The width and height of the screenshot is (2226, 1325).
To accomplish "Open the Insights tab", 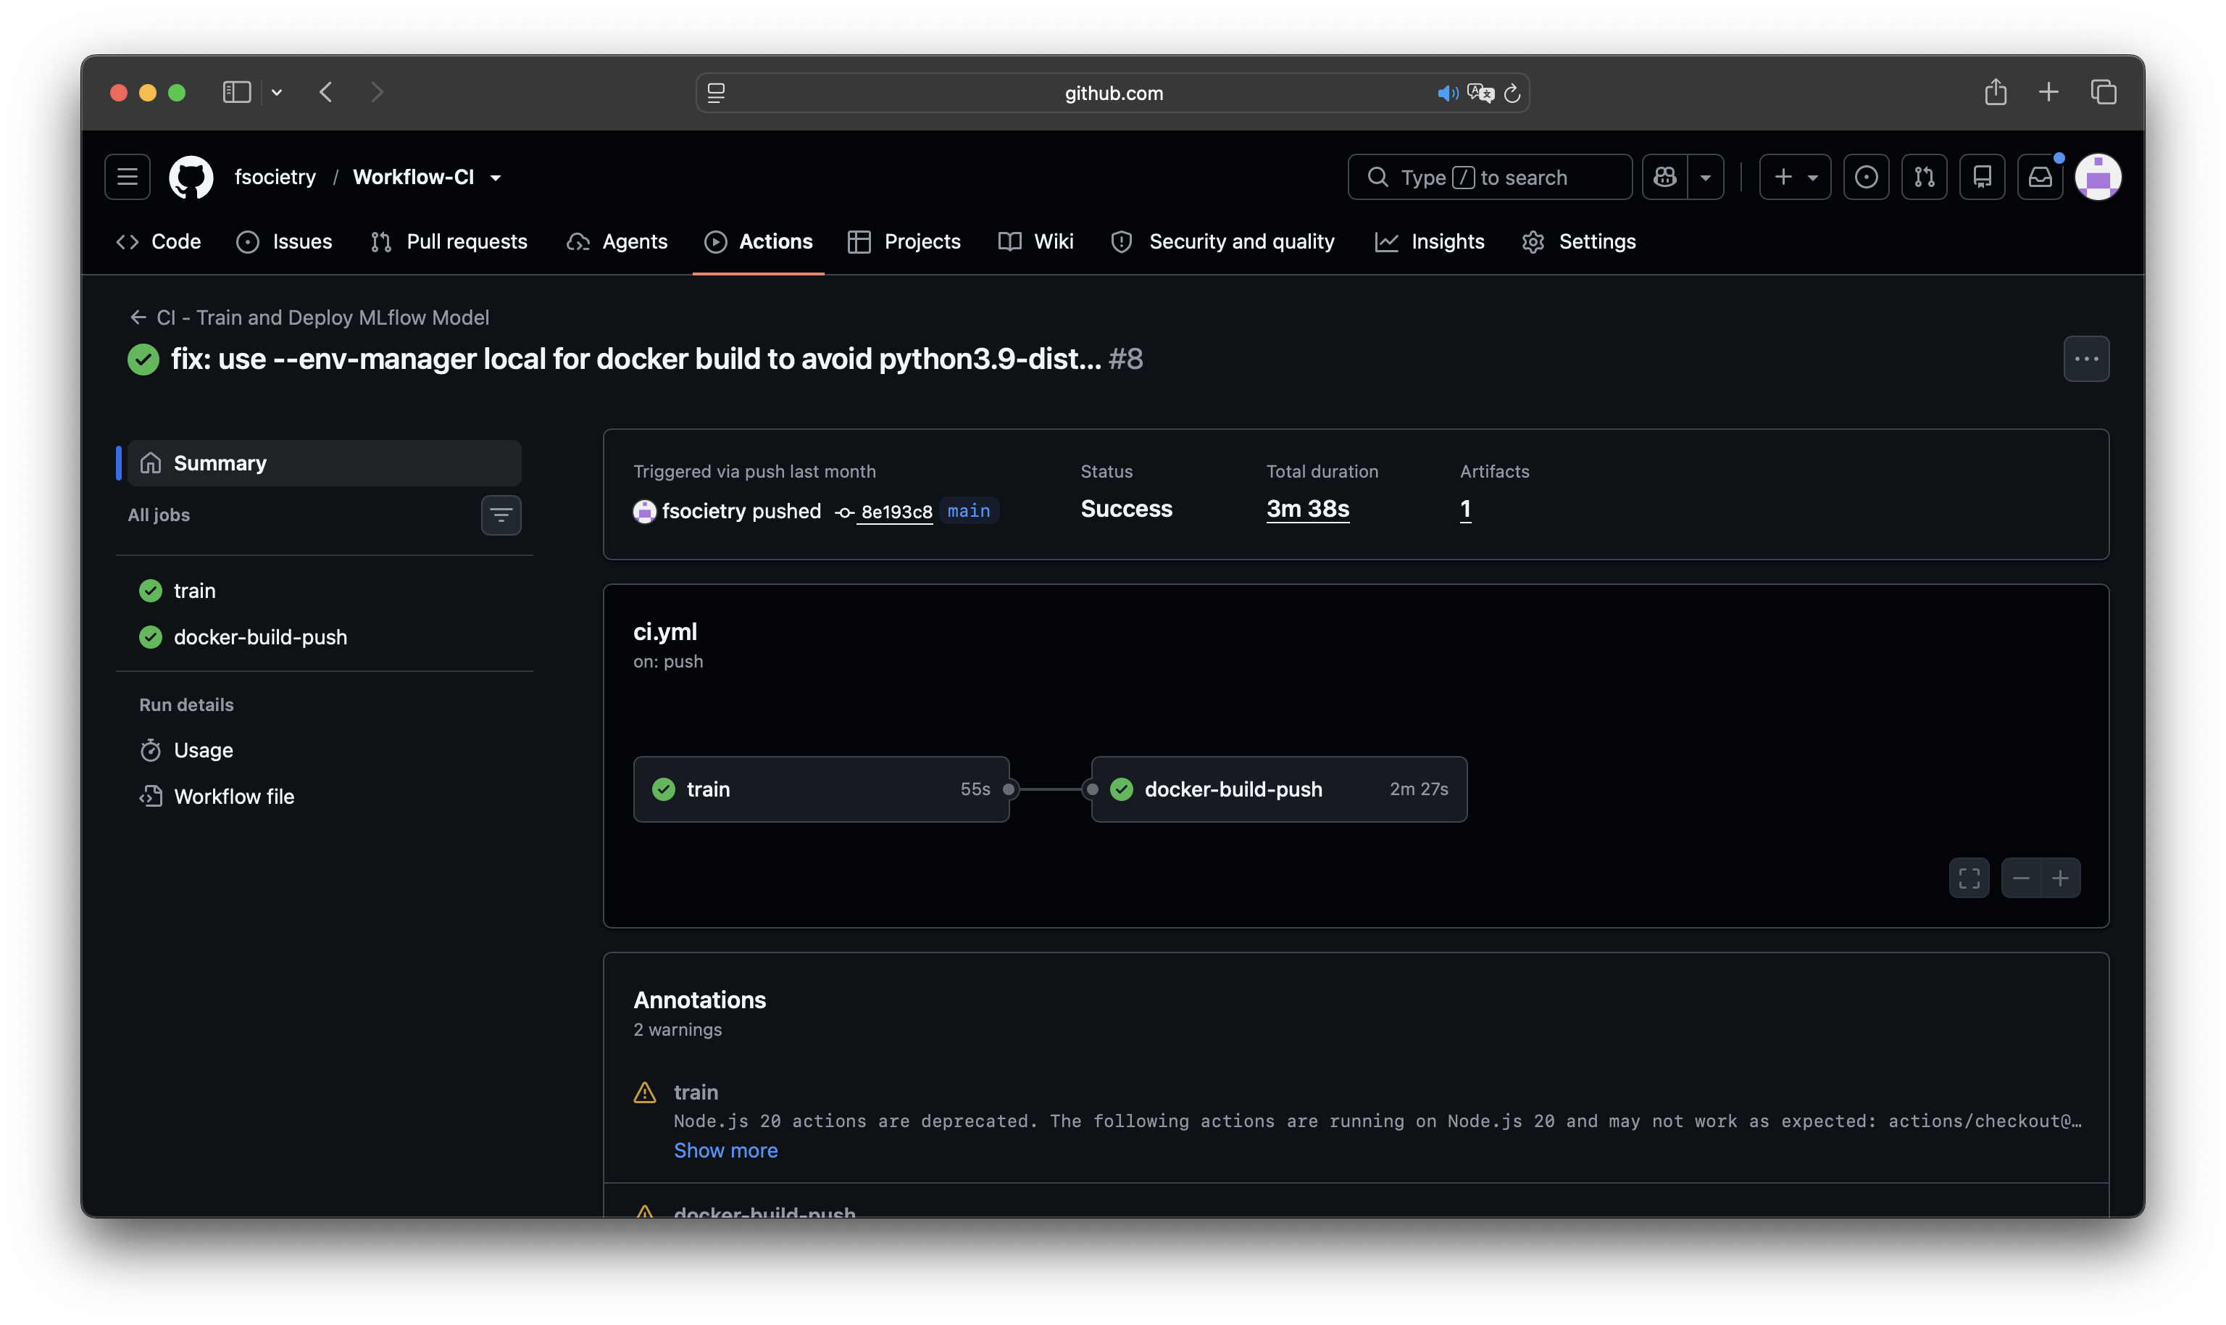I will (x=1430, y=241).
